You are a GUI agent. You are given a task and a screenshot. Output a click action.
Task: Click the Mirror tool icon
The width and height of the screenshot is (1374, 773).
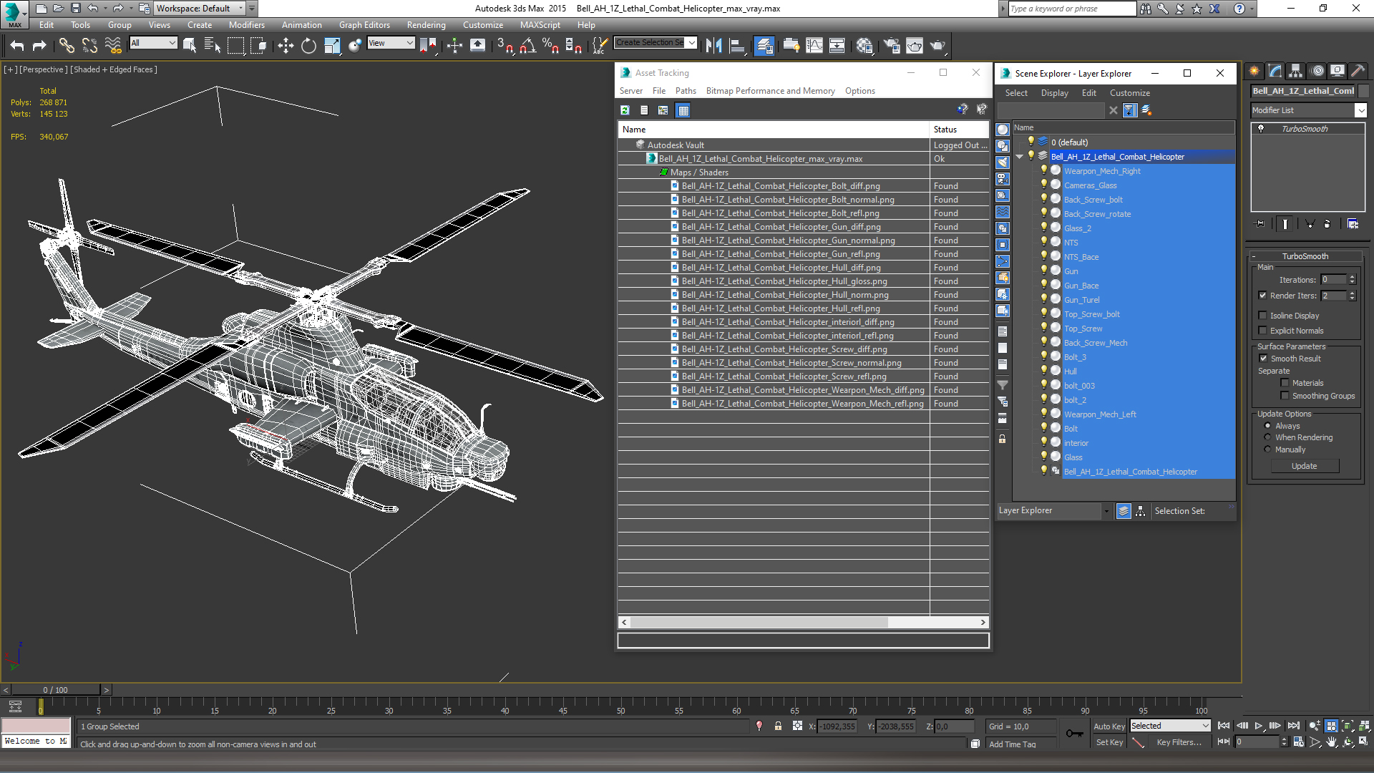pos(713,46)
